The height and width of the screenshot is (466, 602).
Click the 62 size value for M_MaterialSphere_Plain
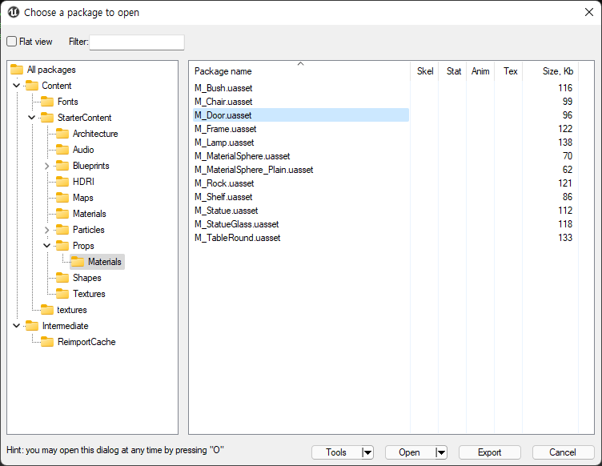(568, 170)
